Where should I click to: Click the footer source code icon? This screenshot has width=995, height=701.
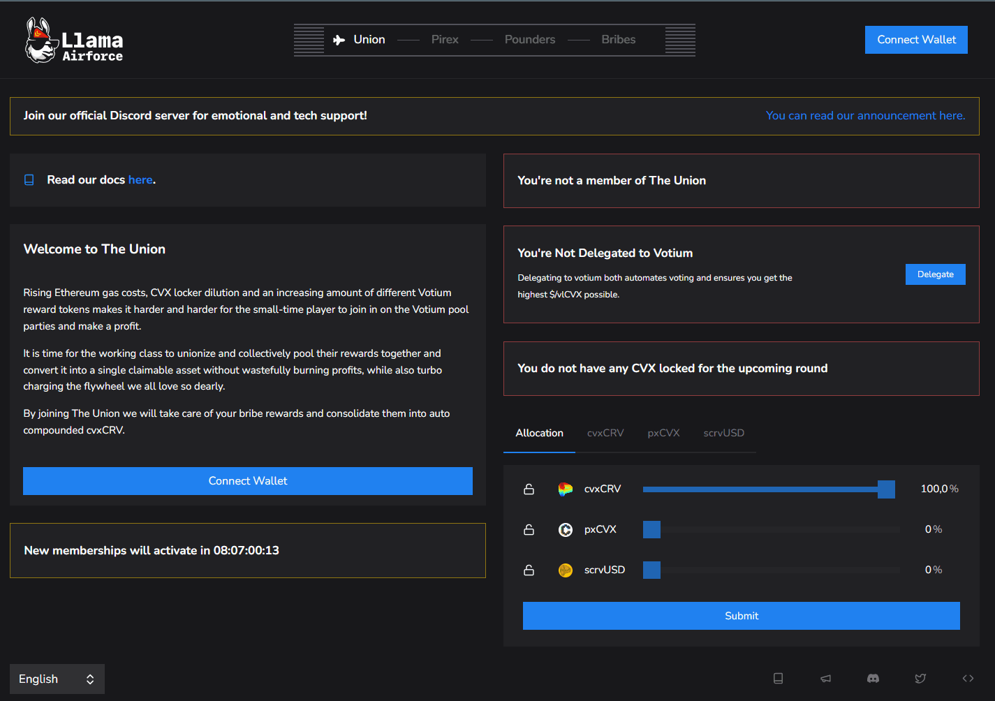968,679
